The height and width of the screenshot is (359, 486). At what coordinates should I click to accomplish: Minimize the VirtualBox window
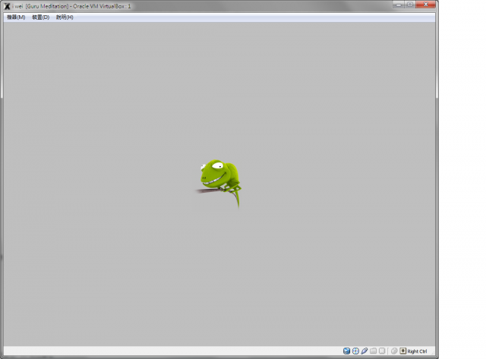click(x=399, y=5)
